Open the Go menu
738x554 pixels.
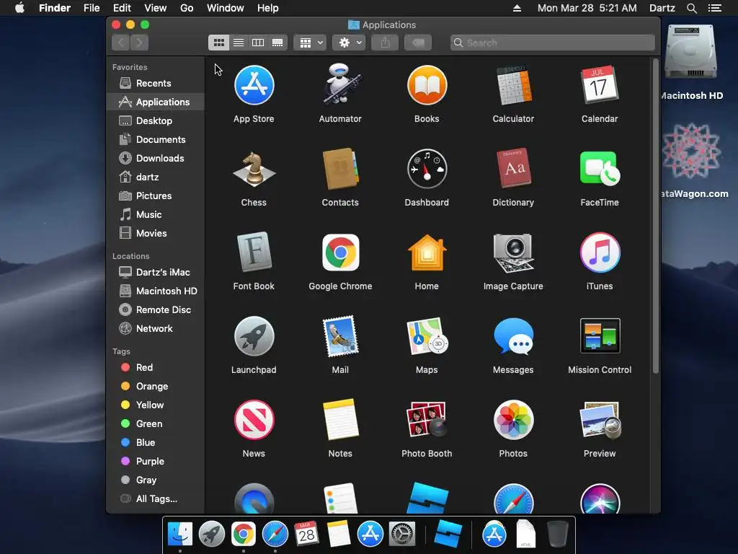pos(187,8)
